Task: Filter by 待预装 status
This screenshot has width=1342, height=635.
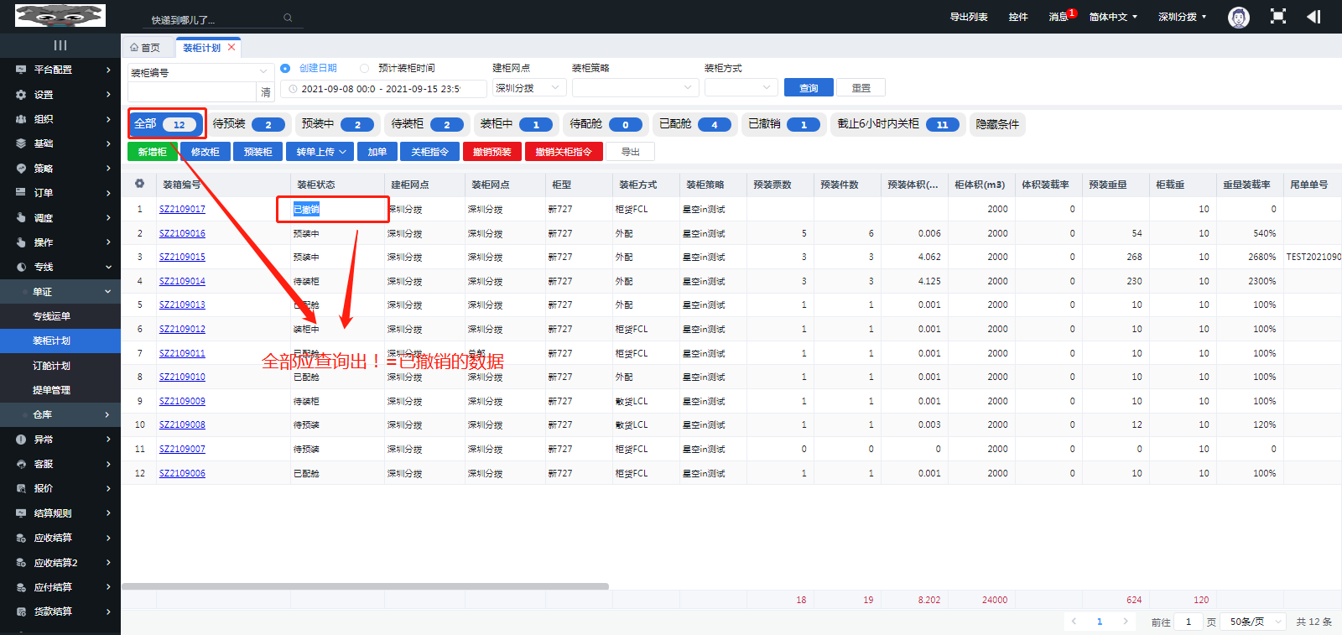Action: click(248, 124)
